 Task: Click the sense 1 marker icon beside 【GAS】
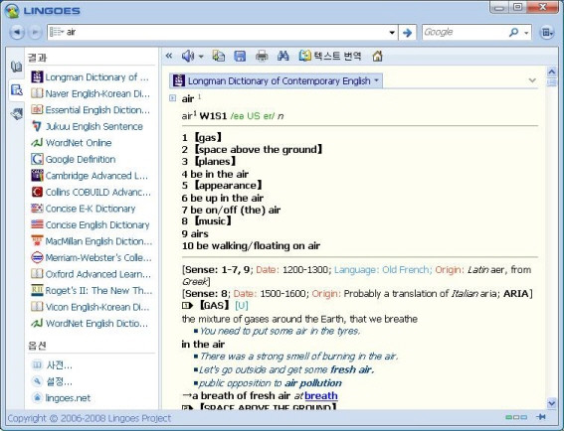click(187, 306)
